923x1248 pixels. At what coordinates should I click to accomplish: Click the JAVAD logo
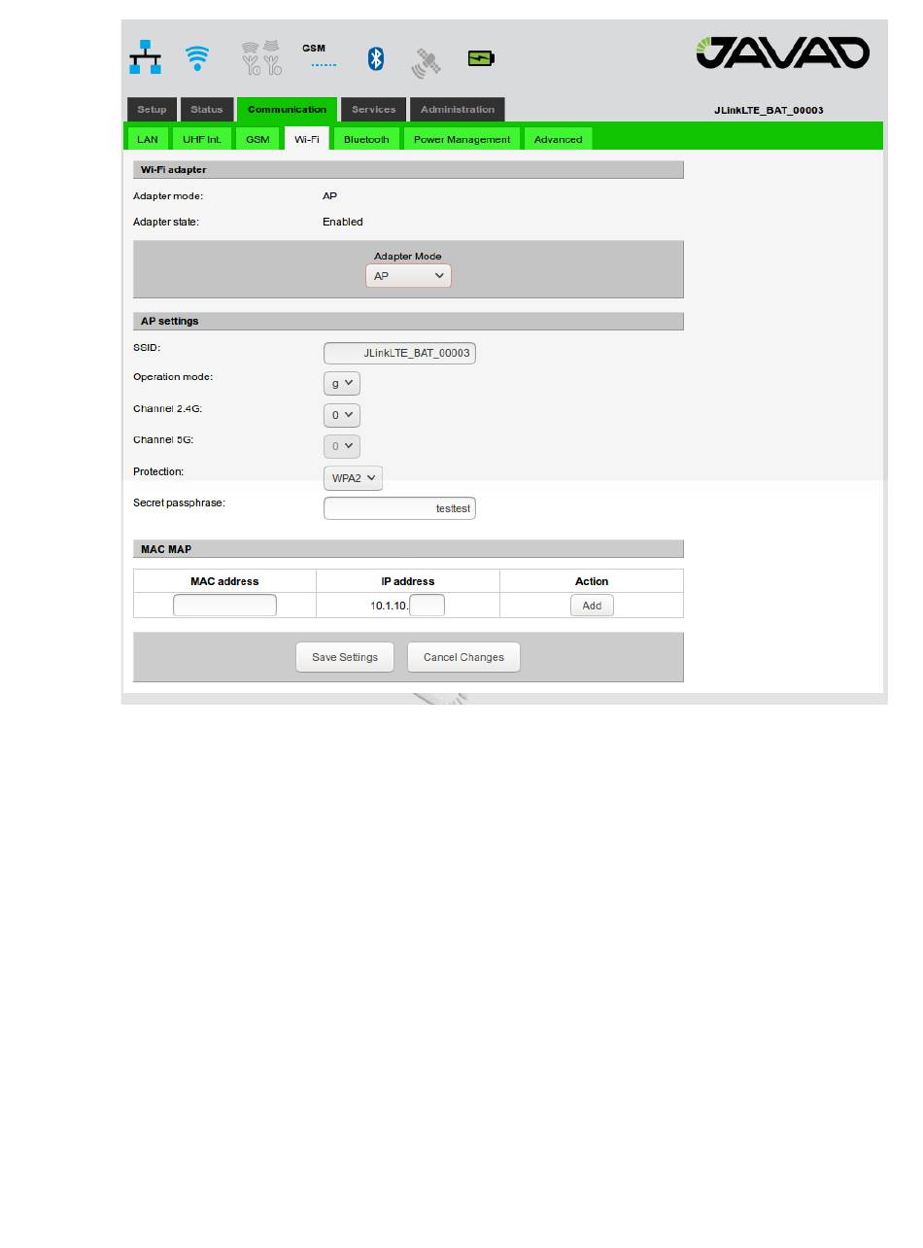coord(782,52)
